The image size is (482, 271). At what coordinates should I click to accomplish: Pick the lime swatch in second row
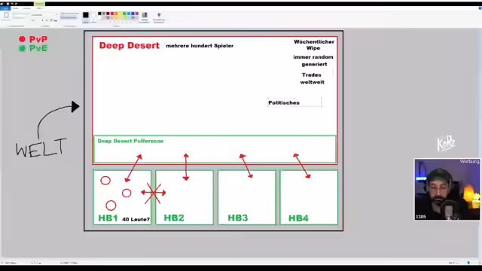click(x=124, y=17)
